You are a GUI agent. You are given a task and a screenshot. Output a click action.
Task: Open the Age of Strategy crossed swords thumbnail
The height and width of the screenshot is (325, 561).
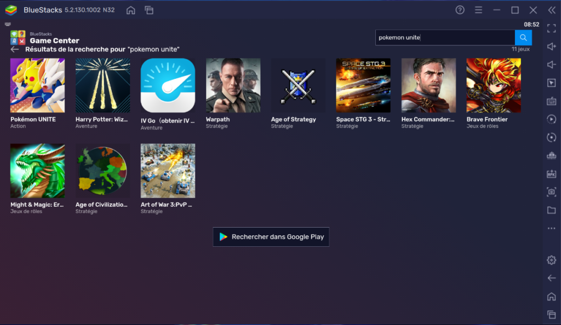click(x=298, y=85)
